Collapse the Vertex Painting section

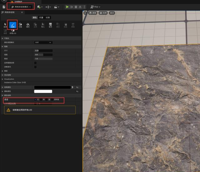(2, 75)
